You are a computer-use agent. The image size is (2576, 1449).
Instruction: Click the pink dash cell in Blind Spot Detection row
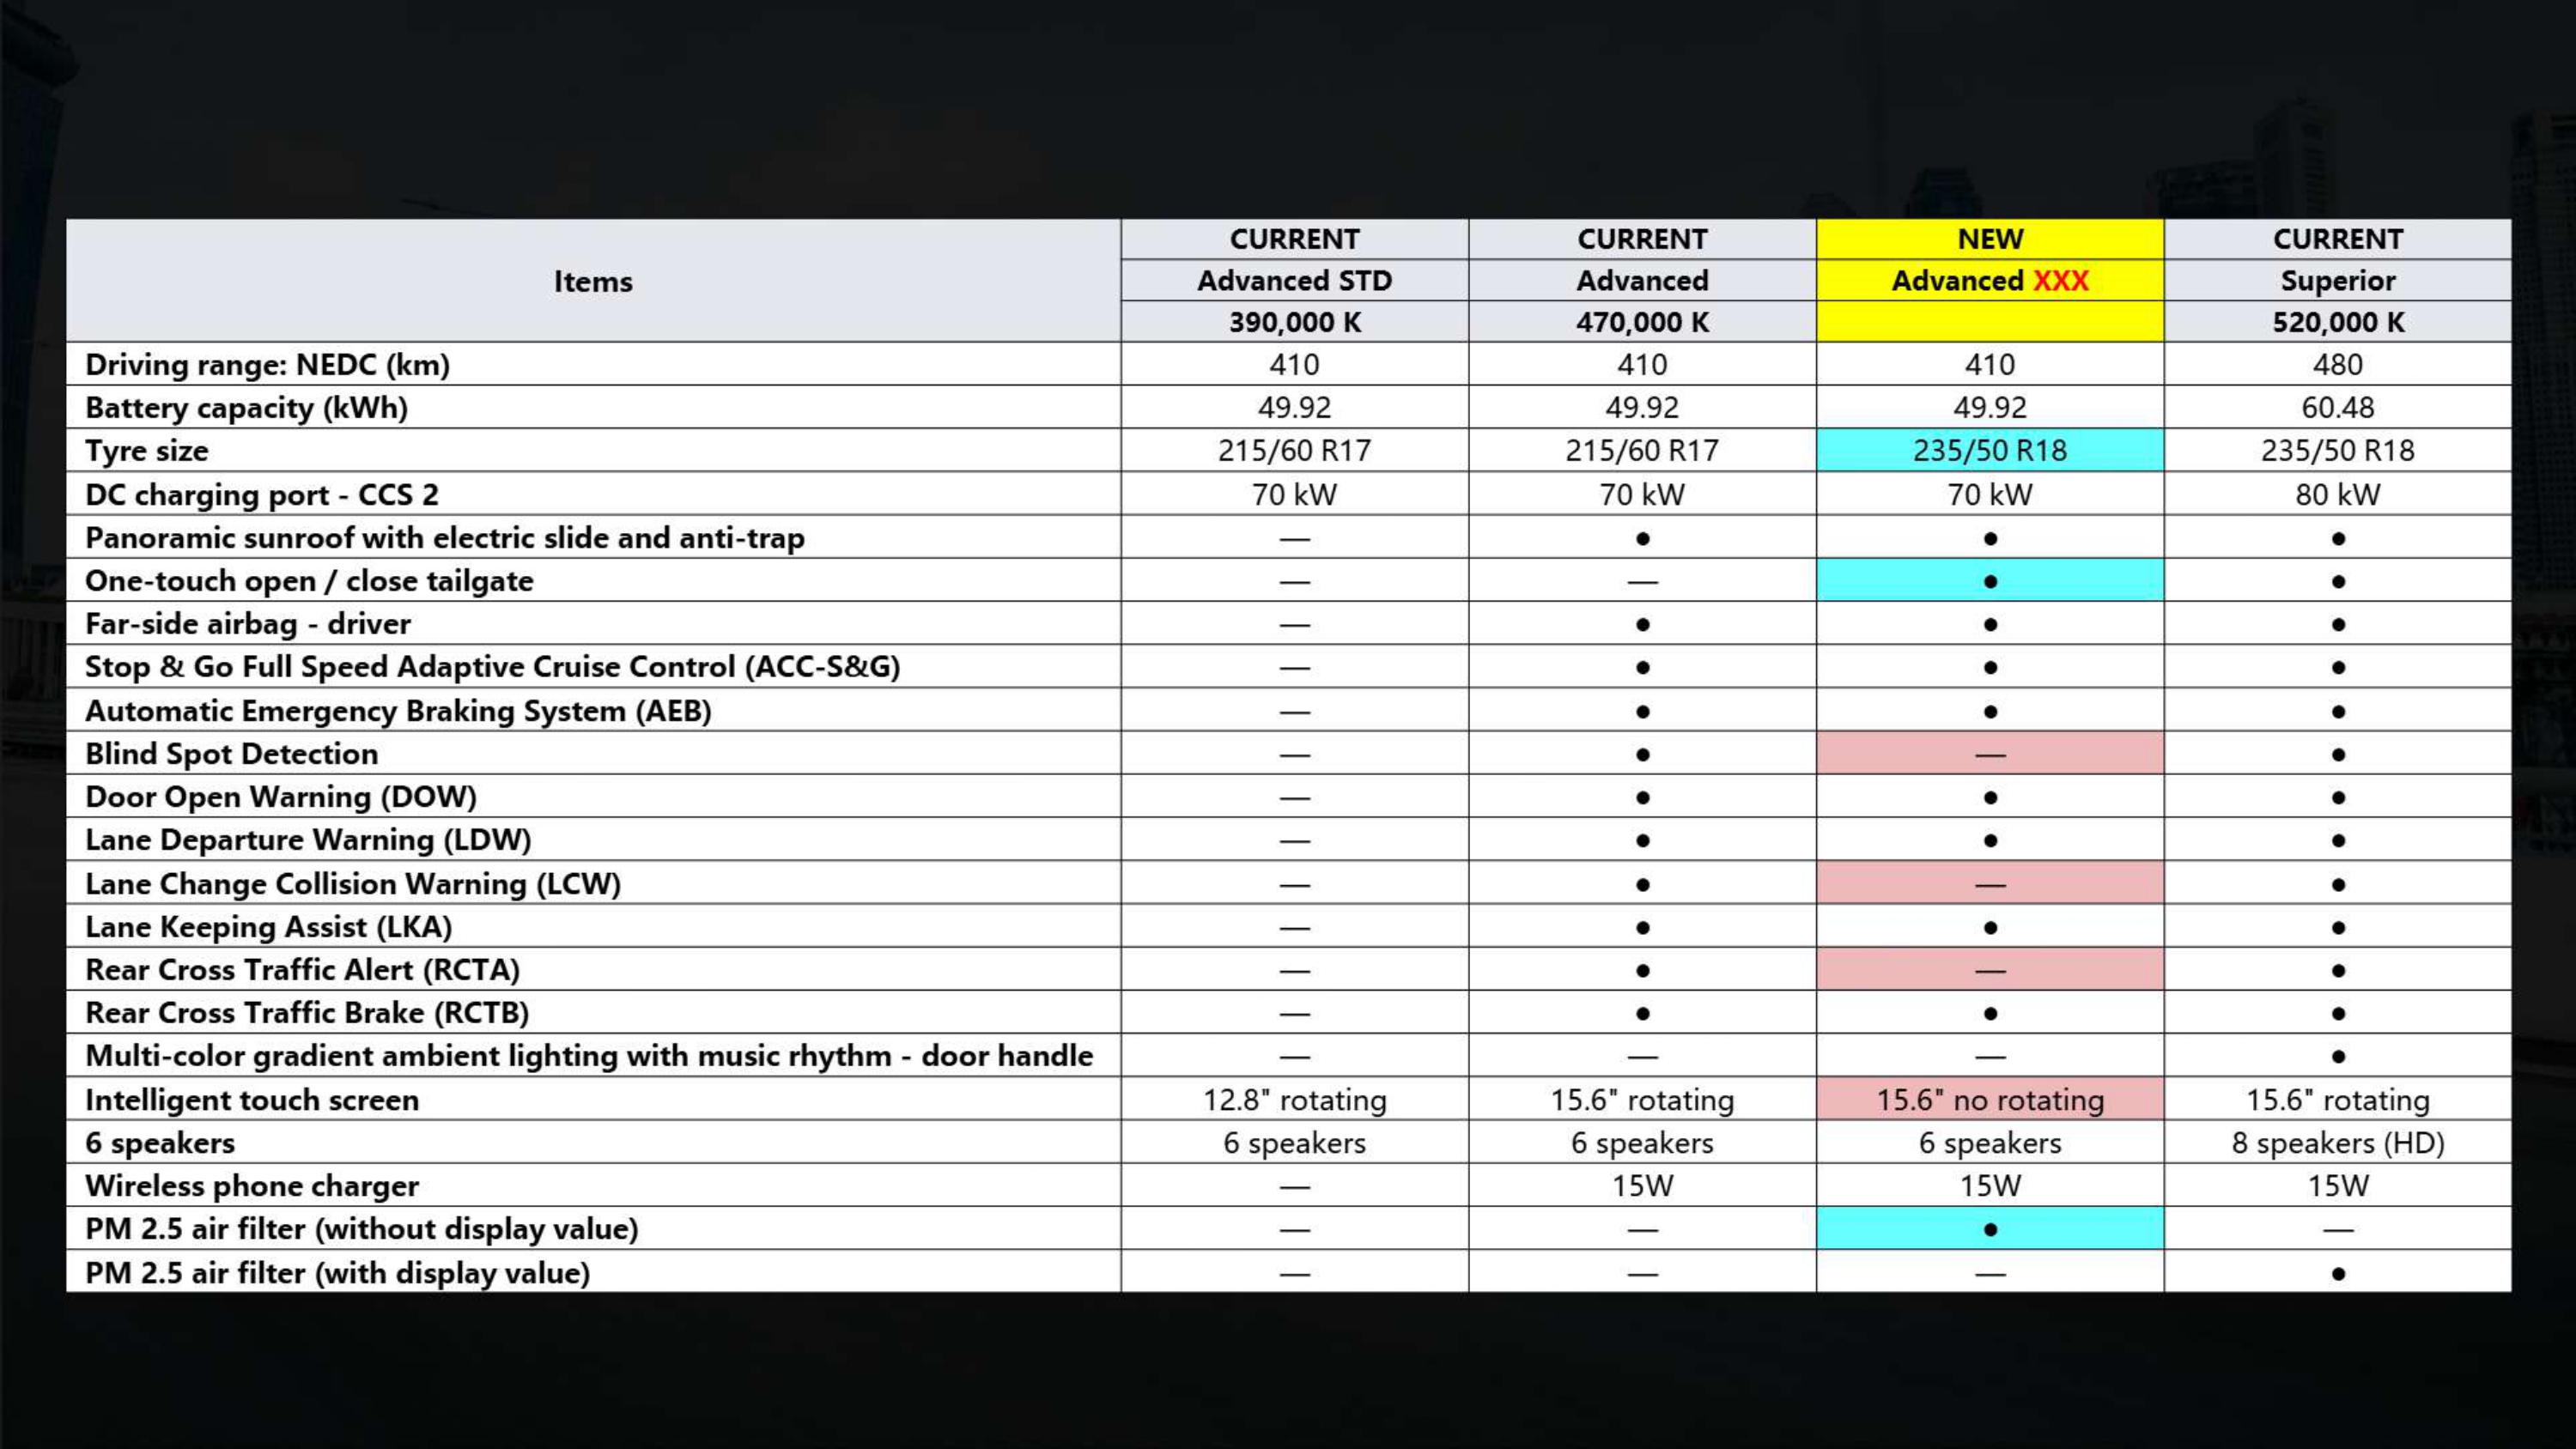point(1990,754)
